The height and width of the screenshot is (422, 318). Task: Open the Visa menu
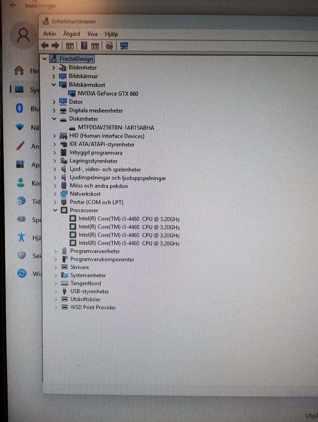coord(92,34)
